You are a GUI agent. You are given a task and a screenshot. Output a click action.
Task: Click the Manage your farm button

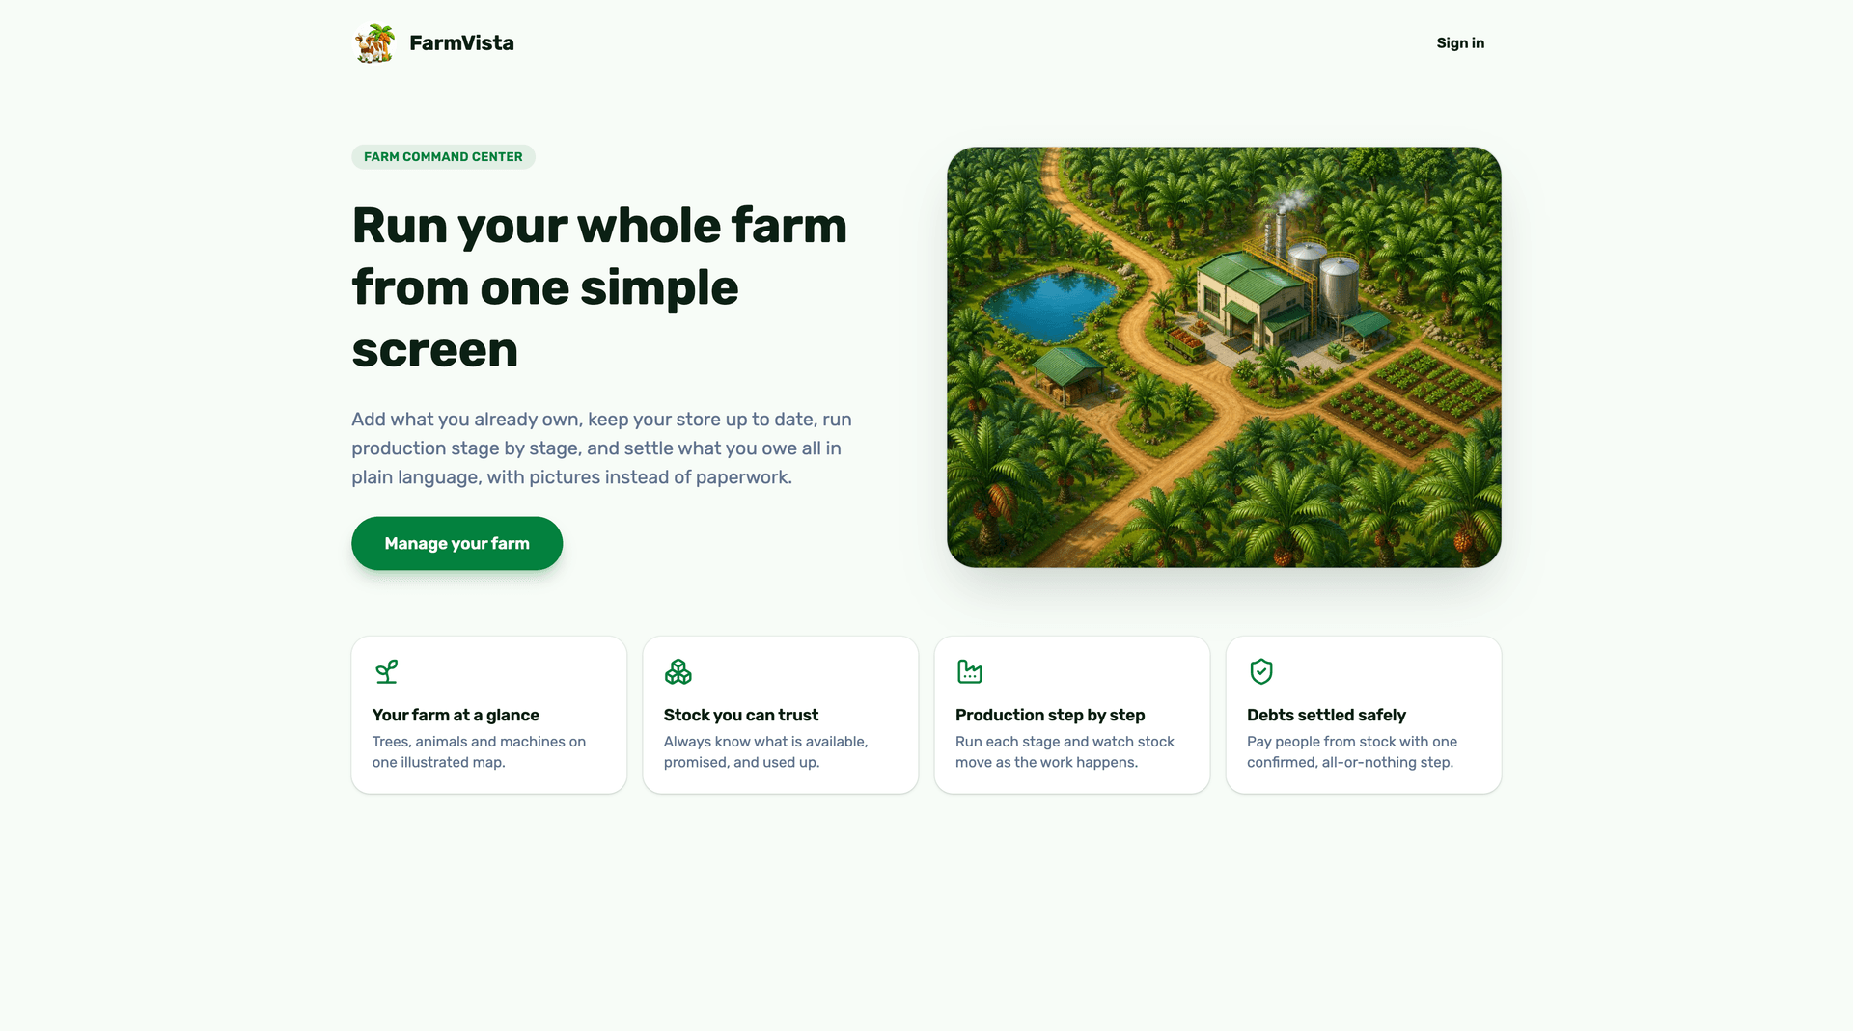tap(456, 543)
